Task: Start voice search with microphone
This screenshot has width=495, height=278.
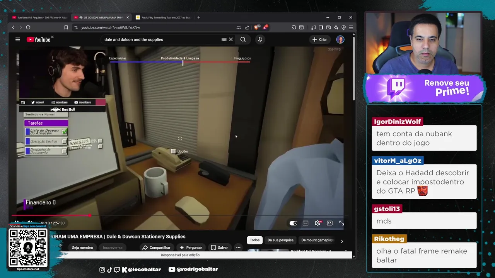Action: [x=260, y=39]
